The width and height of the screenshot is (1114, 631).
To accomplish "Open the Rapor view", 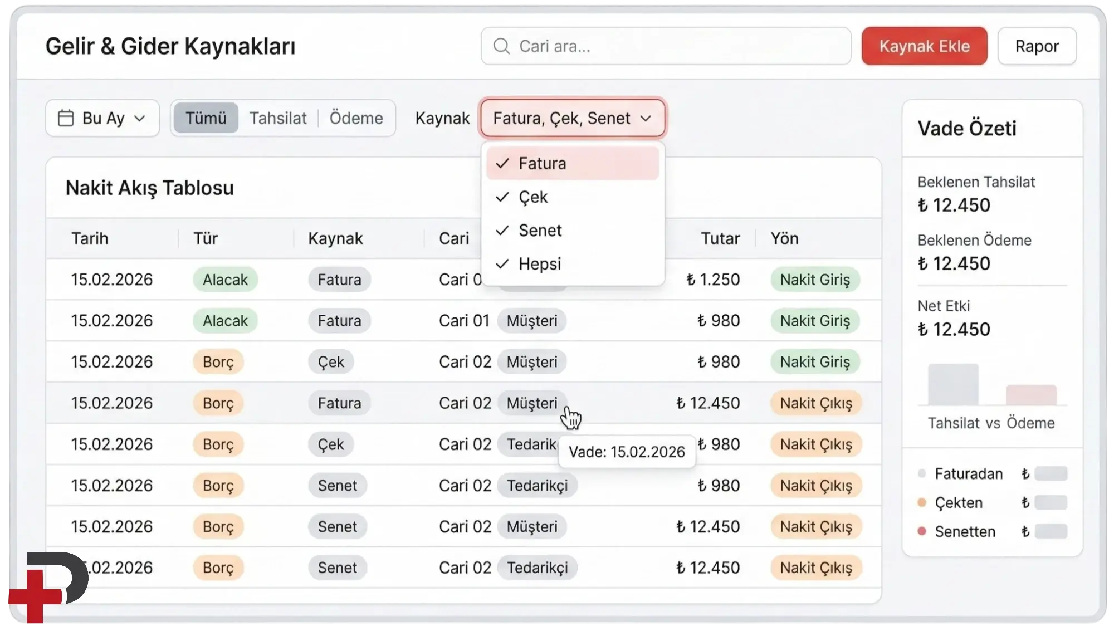I will (x=1037, y=46).
